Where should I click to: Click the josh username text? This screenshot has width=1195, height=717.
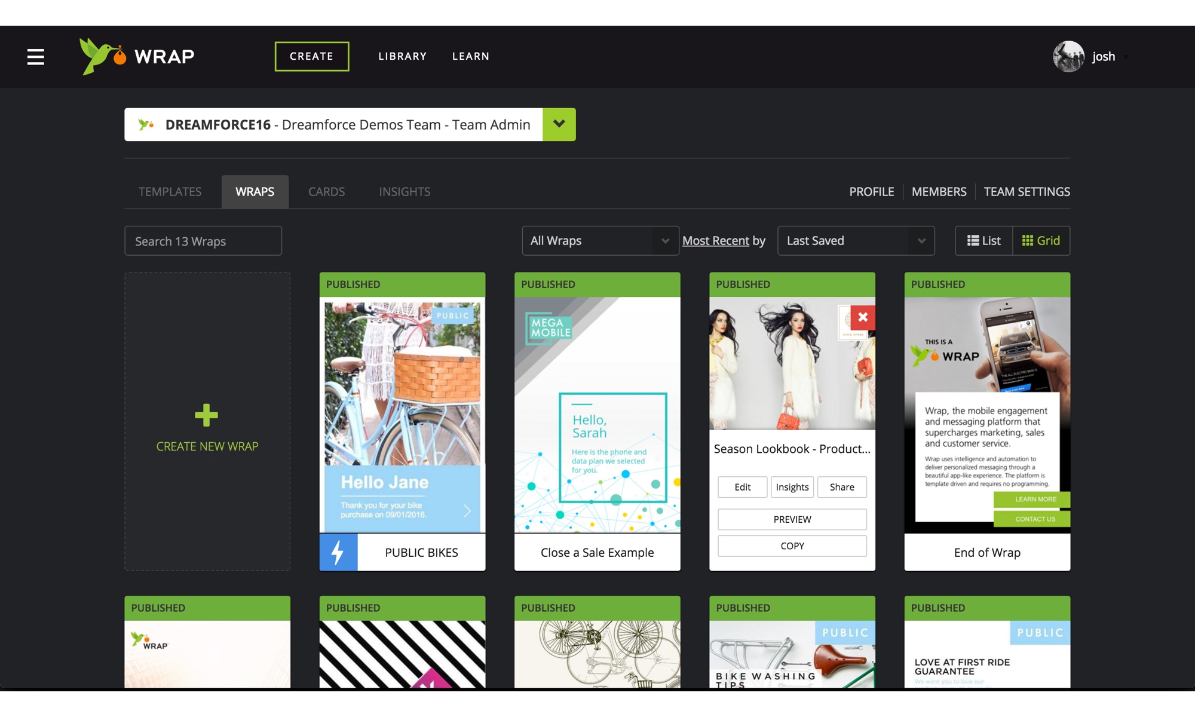tap(1104, 57)
